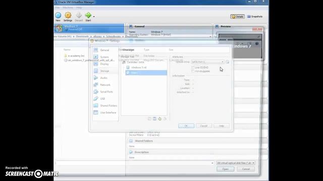
Task: Click eBooks in the file dialog breadcrumb
Action: [x=97, y=36]
